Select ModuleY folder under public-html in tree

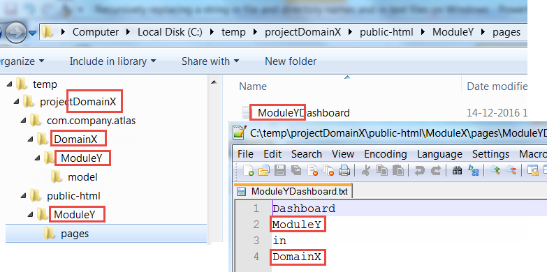click(74, 215)
